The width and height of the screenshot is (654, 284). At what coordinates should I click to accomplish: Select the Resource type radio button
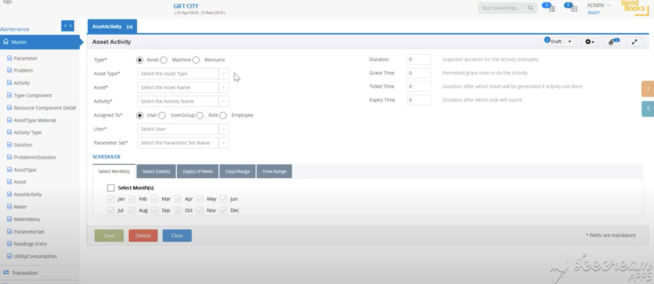tap(196, 60)
